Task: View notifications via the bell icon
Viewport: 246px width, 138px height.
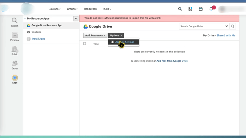Action: tap(211, 9)
